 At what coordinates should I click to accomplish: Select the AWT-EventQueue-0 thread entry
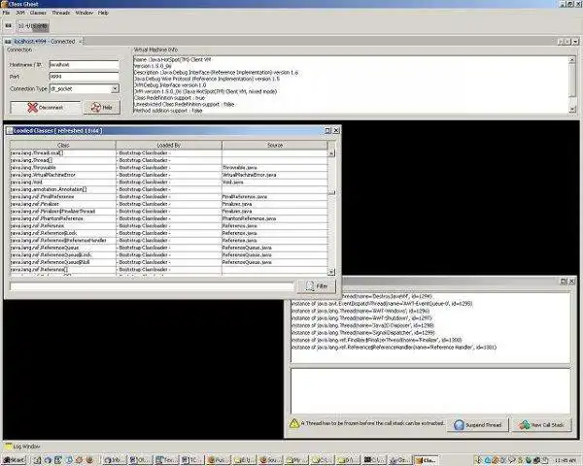(382, 304)
